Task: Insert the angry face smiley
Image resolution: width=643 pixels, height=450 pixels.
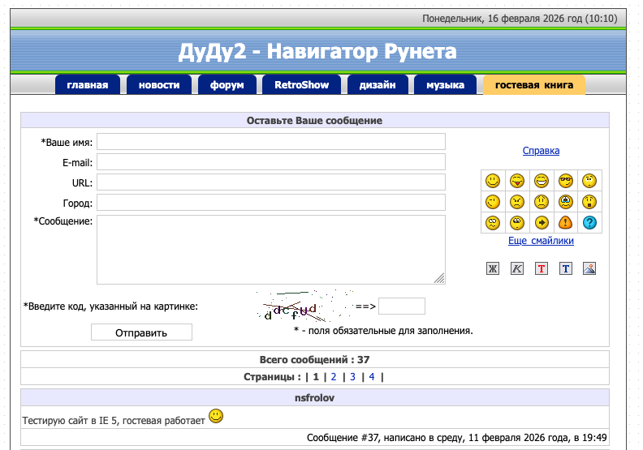Action: 516,202
